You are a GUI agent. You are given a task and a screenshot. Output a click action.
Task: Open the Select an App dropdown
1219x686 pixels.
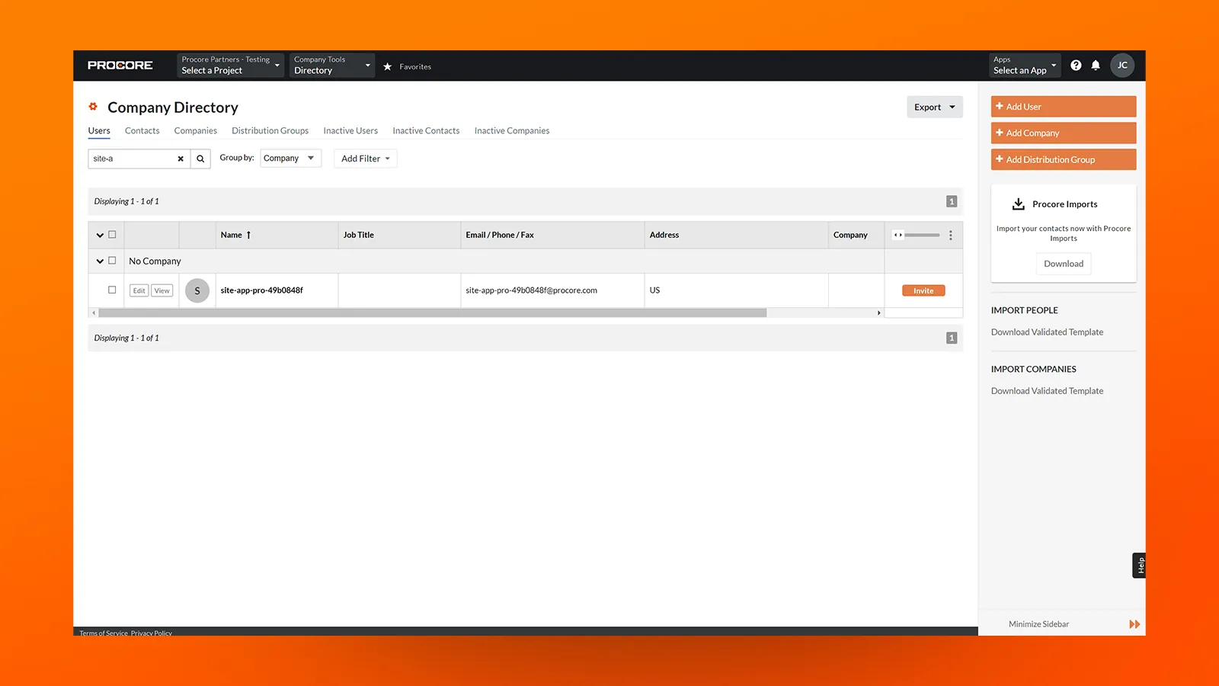[x=1025, y=66]
